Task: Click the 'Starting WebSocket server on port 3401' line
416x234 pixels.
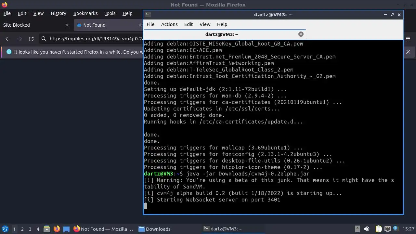Action: (212, 200)
